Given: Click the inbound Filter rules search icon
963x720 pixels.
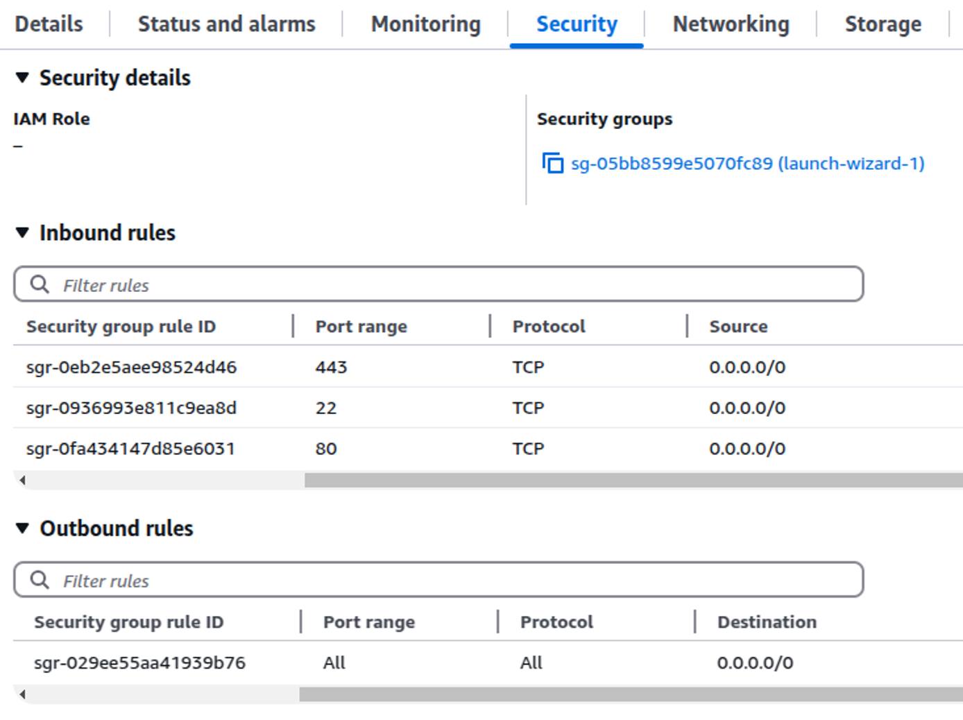Looking at the screenshot, I should [x=40, y=284].
